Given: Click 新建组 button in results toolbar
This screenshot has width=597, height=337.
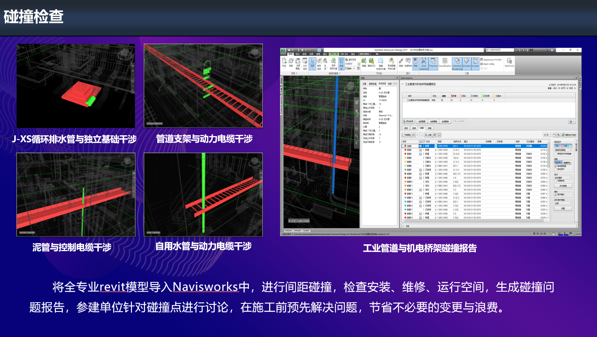Looking at the screenshot, I should [407, 135].
